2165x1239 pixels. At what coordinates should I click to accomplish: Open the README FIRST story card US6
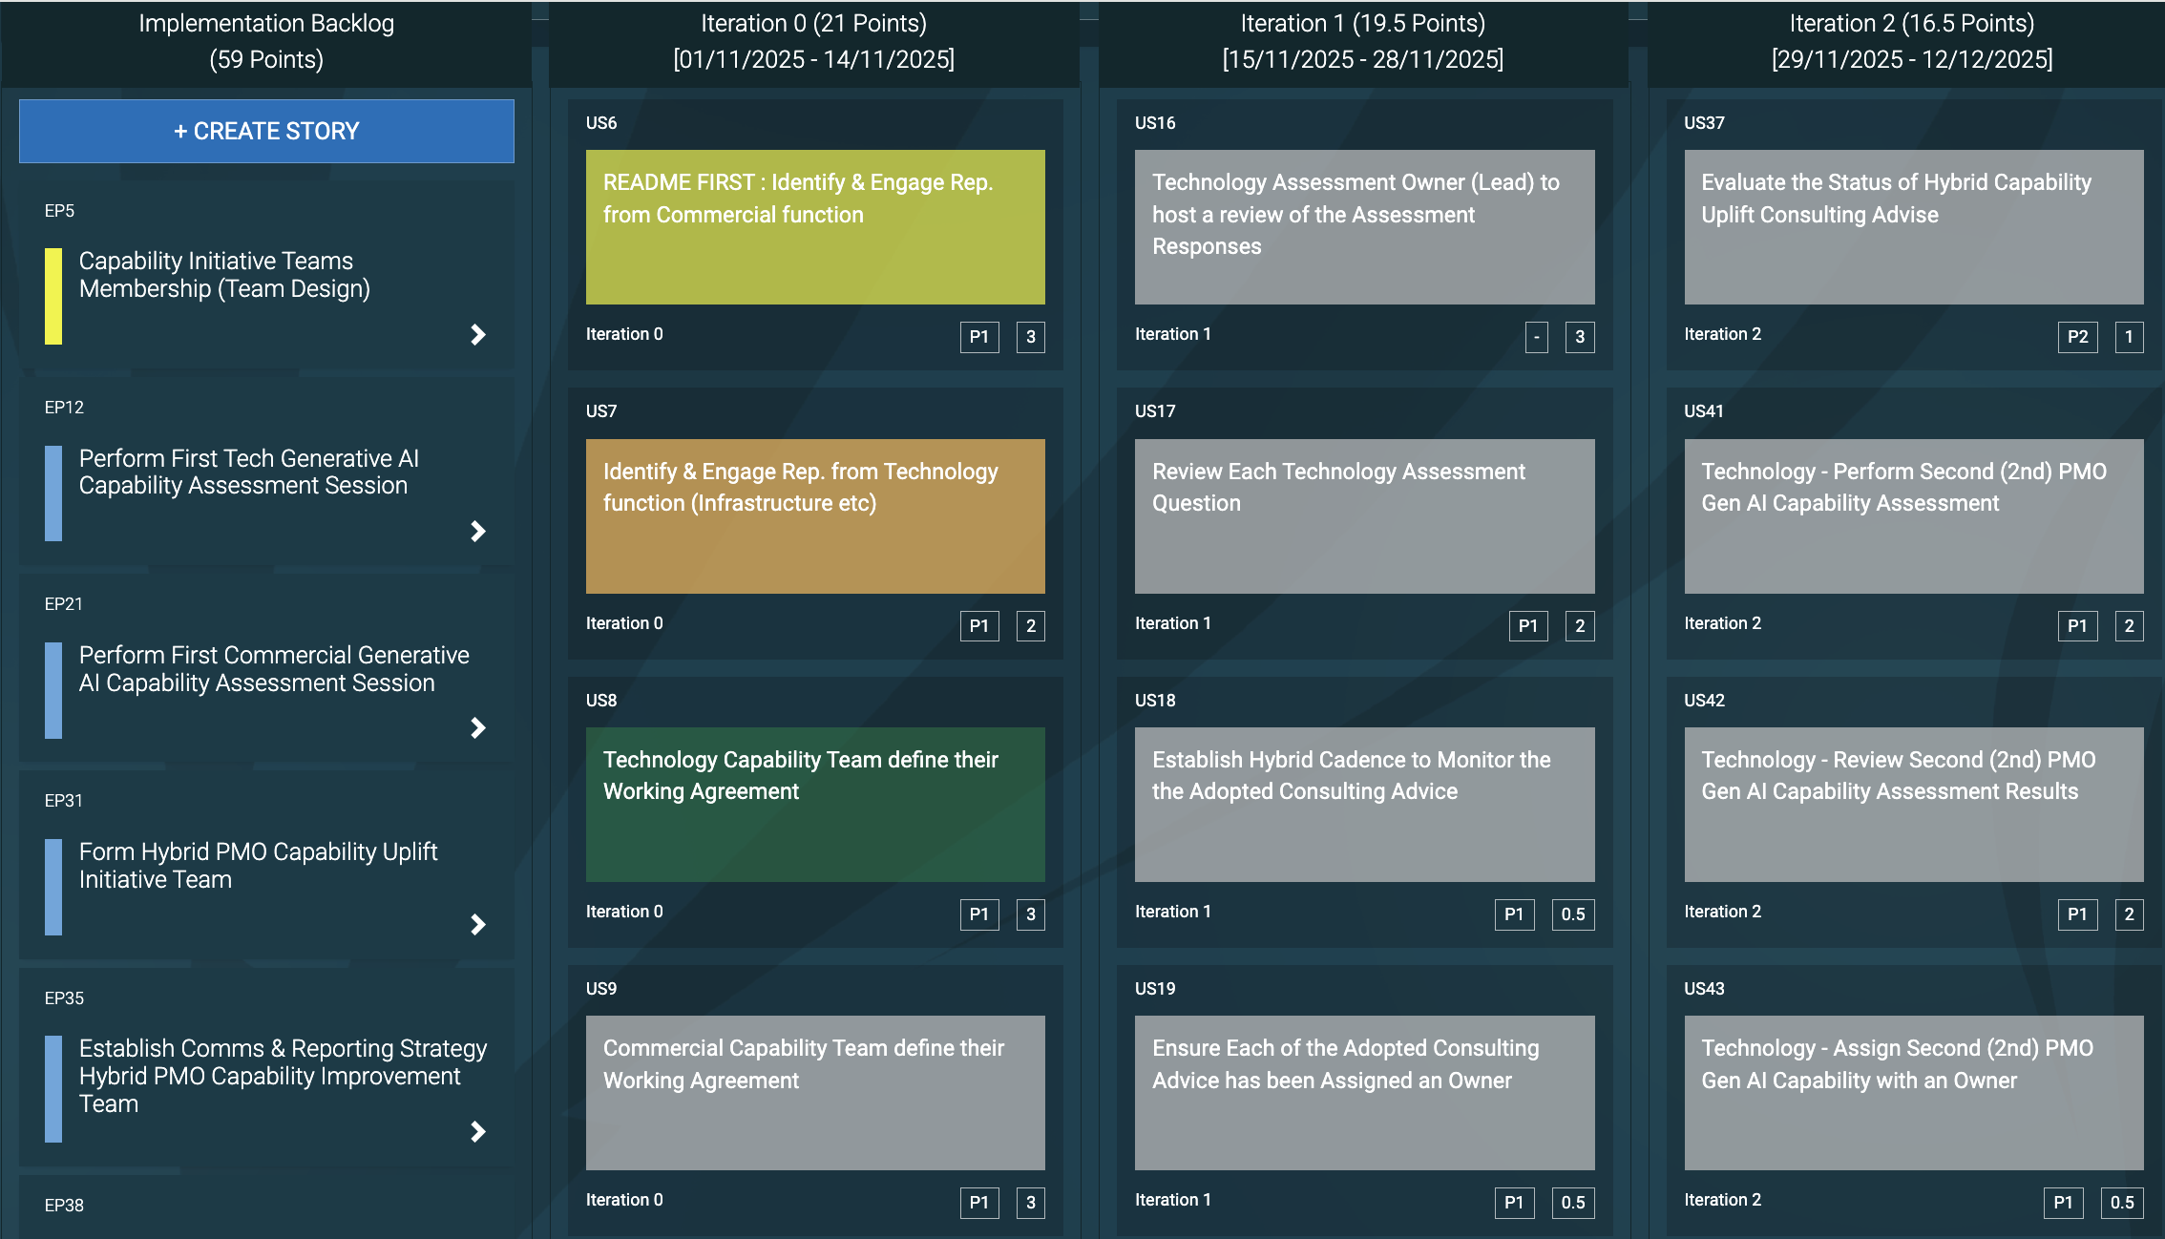click(x=814, y=227)
